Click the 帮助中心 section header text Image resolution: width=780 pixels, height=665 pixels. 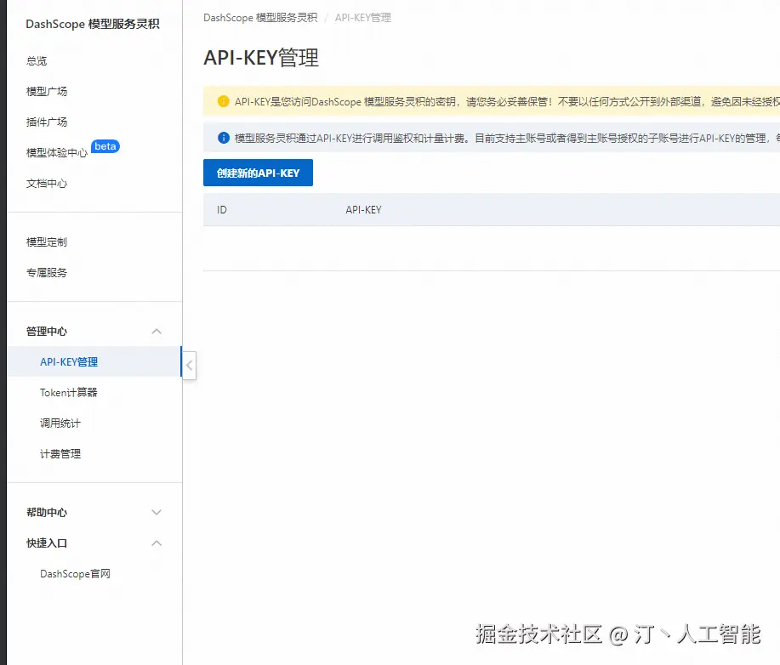(47, 512)
